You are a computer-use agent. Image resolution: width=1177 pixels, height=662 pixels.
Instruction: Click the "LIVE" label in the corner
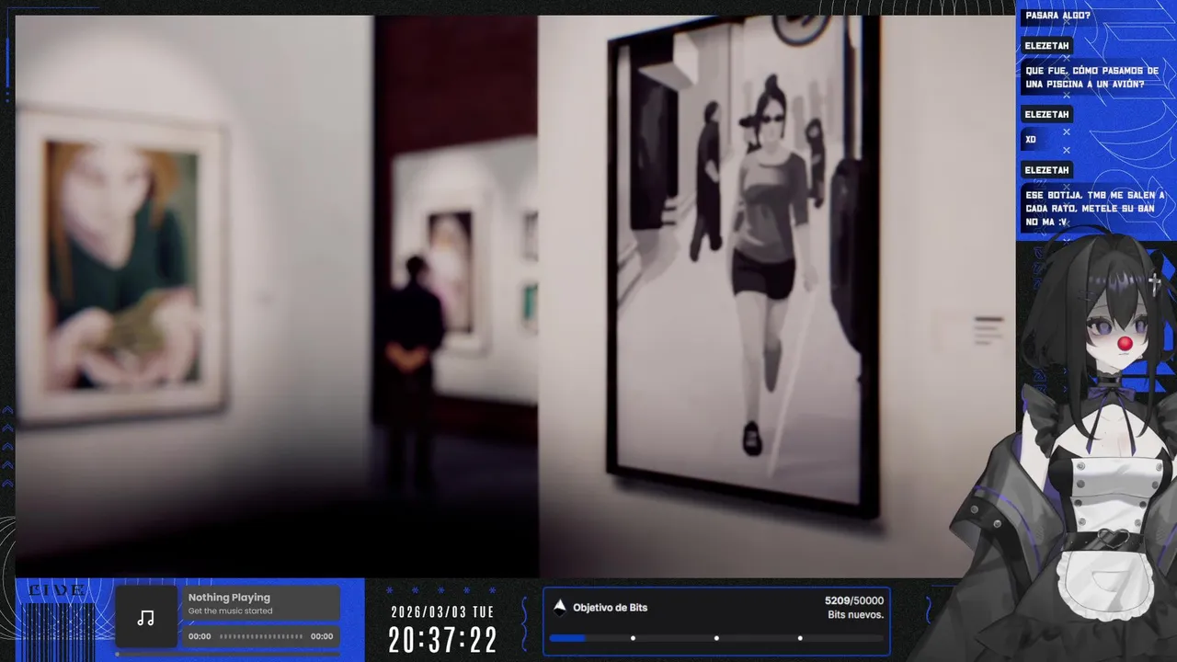57,590
